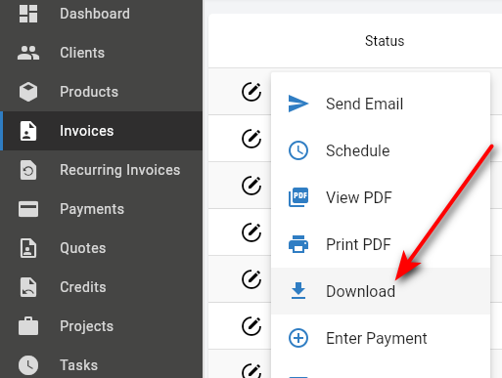This screenshot has height=378, width=502.
Task: Click the Recurring Invoices sidebar icon
Action: (x=28, y=170)
